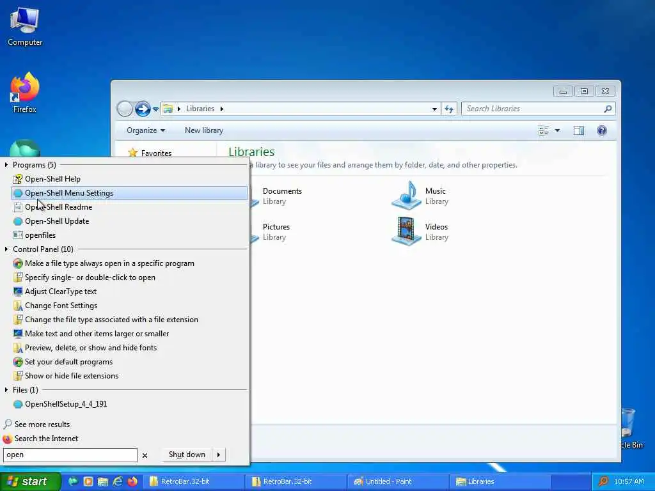Open the Firefox quick launch icon
The height and width of the screenshot is (491, 655).
pos(132,481)
